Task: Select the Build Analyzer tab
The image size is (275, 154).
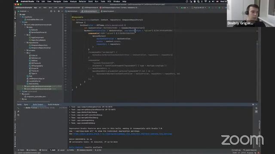Action: [54, 104]
